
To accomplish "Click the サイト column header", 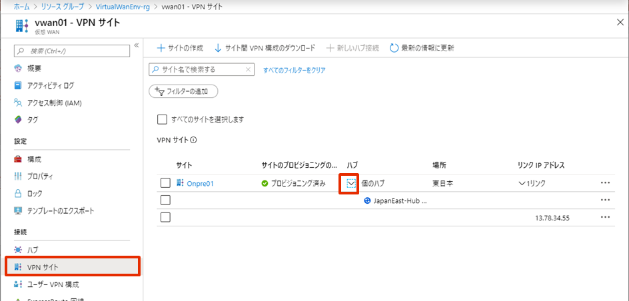I will point(184,166).
